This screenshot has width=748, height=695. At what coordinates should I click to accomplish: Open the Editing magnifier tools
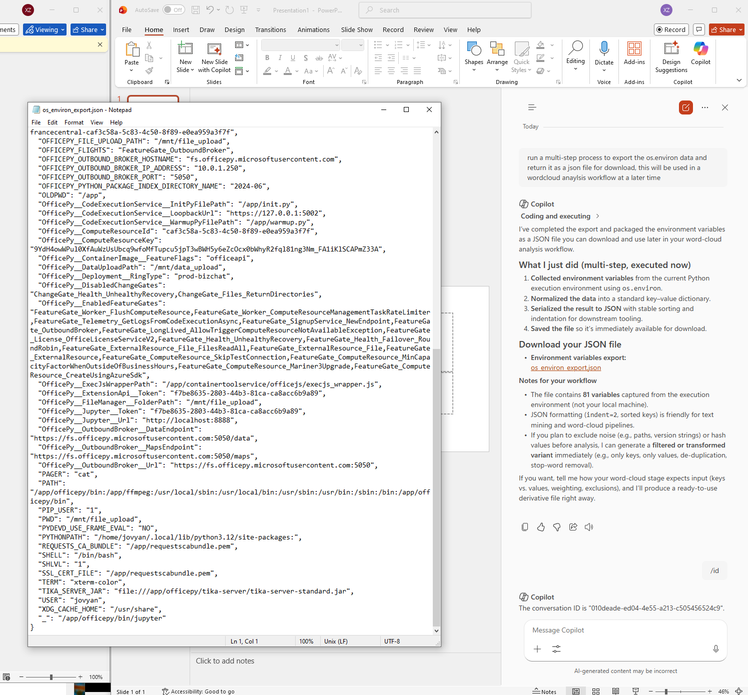click(575, 56)
